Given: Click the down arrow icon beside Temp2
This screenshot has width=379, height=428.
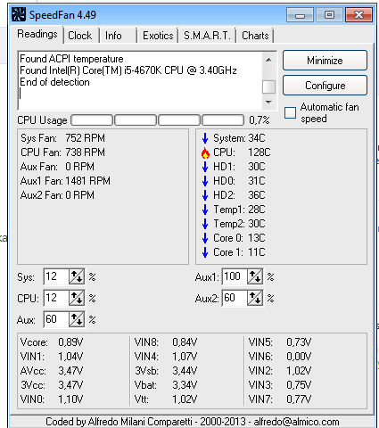Looking at the screenshot, I should pyautogui.click(x=205, y=224).
